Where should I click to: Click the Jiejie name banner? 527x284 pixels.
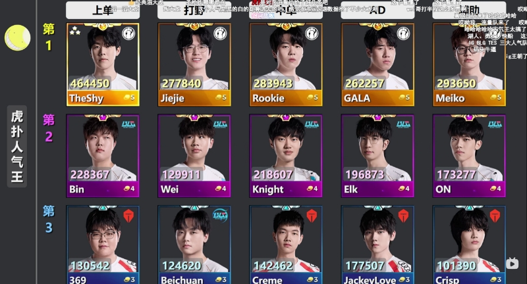pyautogui.click(x=194, y=98)
